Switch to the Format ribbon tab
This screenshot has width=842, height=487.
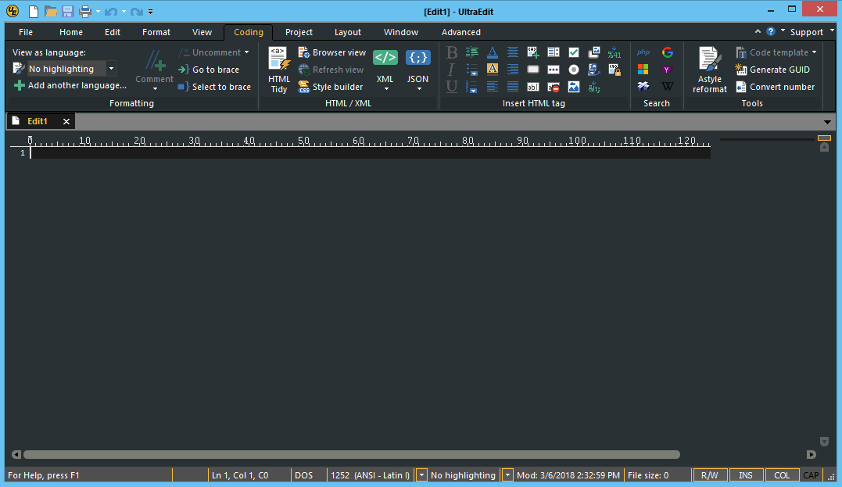click(x=156, y=32)
